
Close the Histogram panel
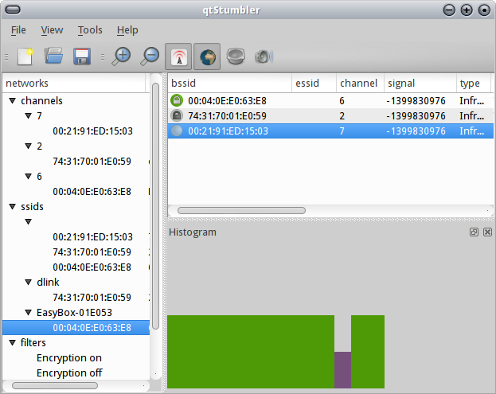[487, 232]
